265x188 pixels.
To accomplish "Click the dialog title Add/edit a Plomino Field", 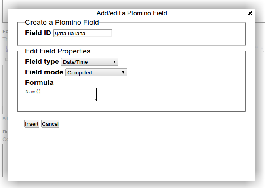I will [x=132, y=13].
